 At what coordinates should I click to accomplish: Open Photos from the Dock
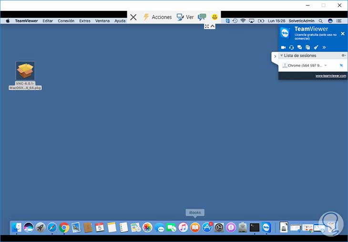pyautogui.click(x=147, y=227)
